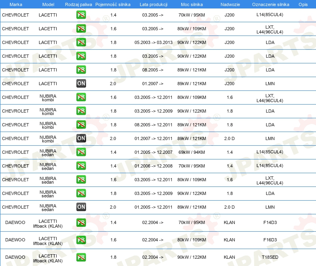
Task: Select the 69kW / 94KM power cell
Action: pos(192,152)
